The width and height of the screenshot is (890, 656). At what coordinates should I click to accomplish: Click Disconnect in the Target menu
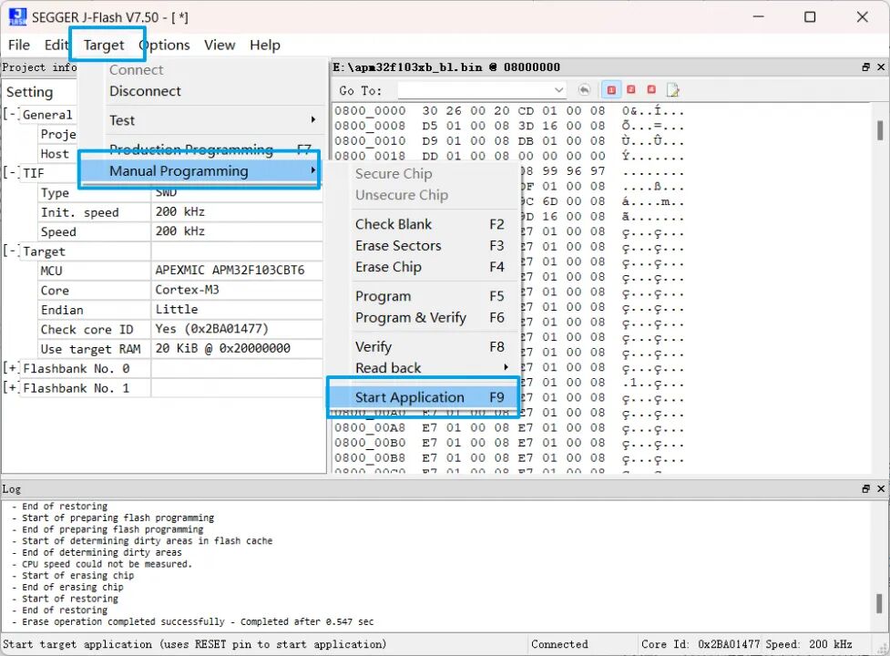pos(145,91)
